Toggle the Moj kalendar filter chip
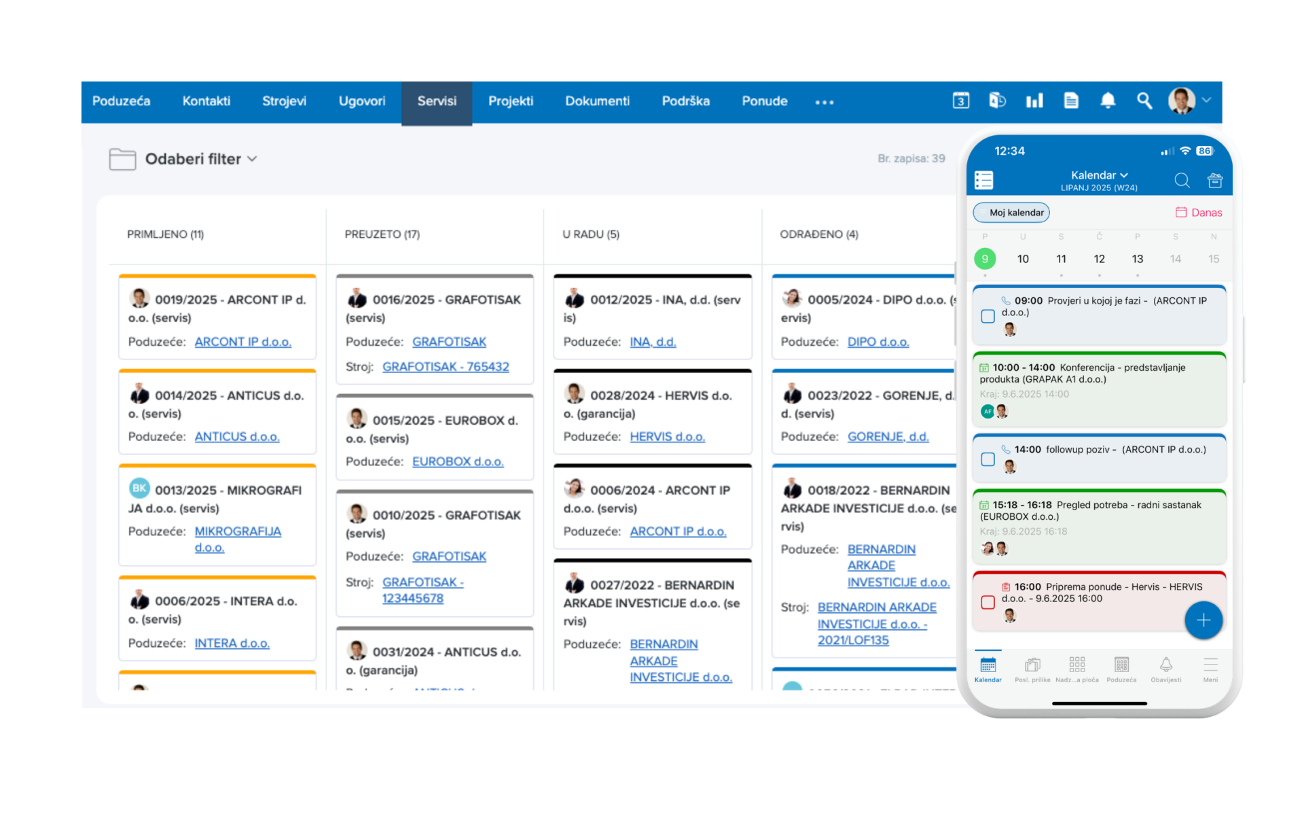 coord(1011,213)
